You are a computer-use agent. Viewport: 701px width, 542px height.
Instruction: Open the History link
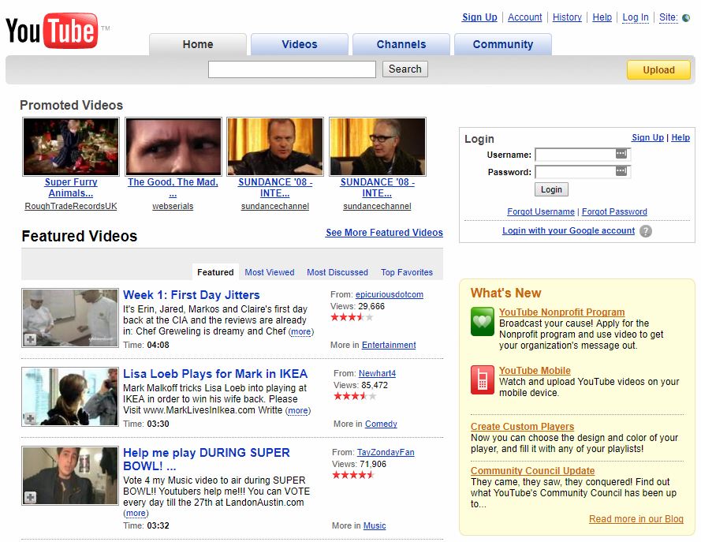567,17
